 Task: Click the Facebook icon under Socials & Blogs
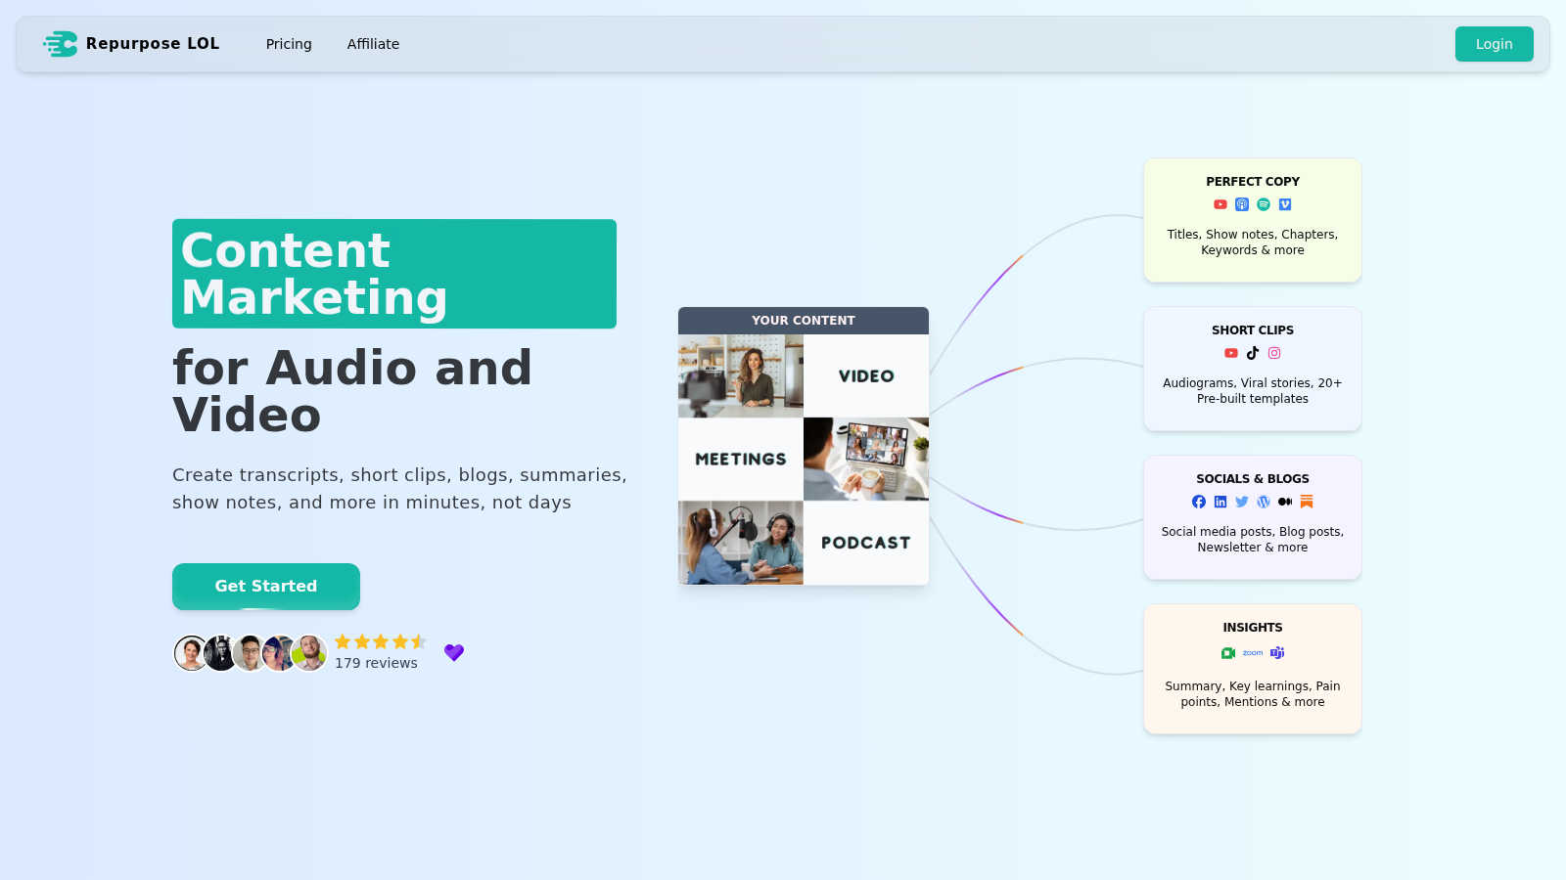coord(1199,502)
